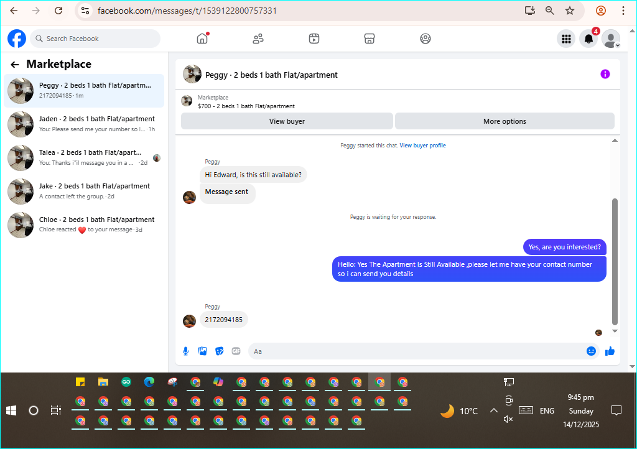Click the chat scroll up arrow
The width and height of the screenshot is (637, 449).
615,141
